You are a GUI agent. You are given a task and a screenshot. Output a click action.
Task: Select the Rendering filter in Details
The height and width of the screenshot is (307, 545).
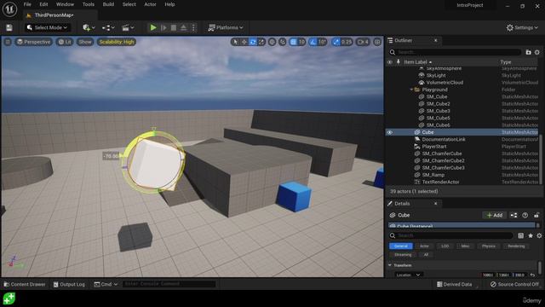(516, 246)
